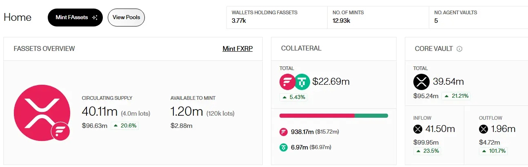Screen dimensions: 528x167
Task: Click the USDT icon next to 6.97m
Action: coord(284,147)
